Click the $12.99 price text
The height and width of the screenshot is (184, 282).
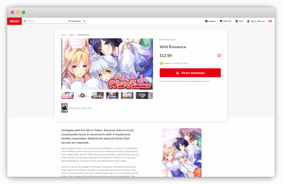tap(166, 56)
